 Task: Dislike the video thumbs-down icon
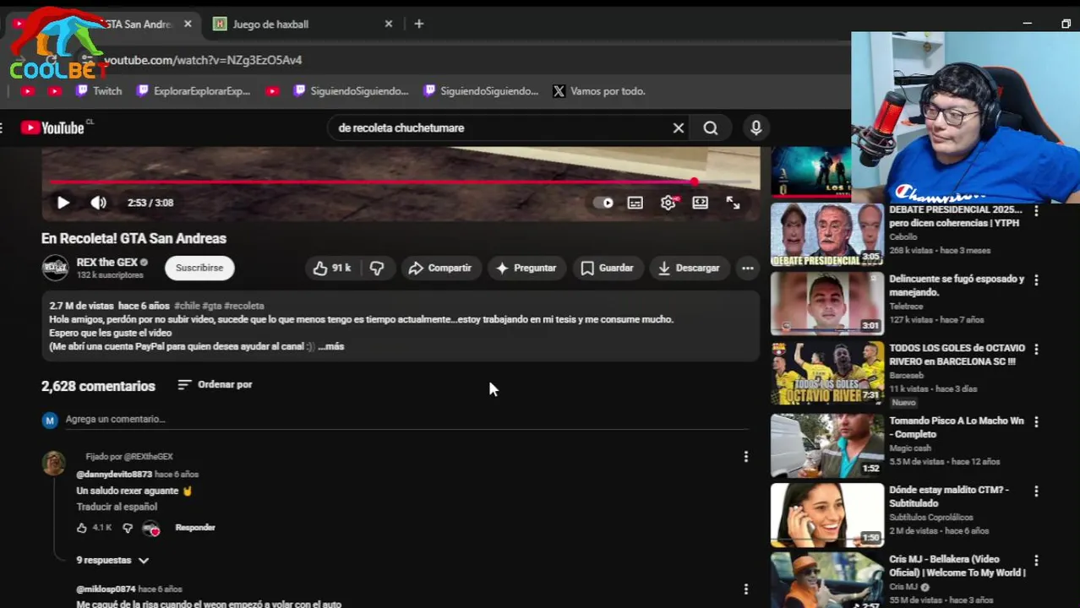coord(377,268)
